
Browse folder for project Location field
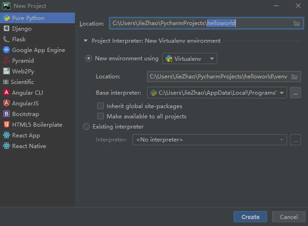point(297,23)
